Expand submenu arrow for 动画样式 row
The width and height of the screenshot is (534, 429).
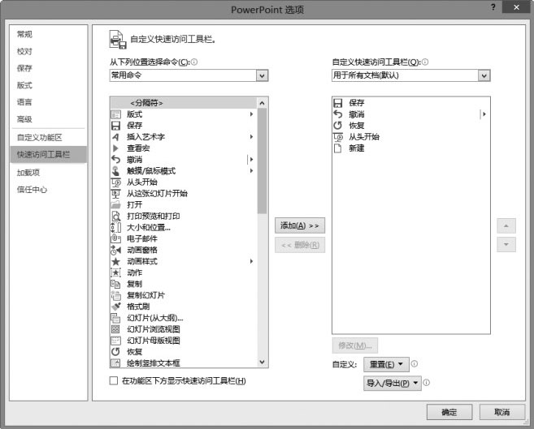(251, 261)
